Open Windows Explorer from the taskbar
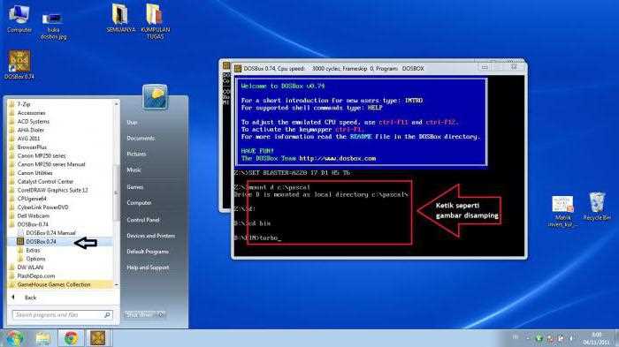Viewport: 619px width, 347px height. (x=43, y=338)
